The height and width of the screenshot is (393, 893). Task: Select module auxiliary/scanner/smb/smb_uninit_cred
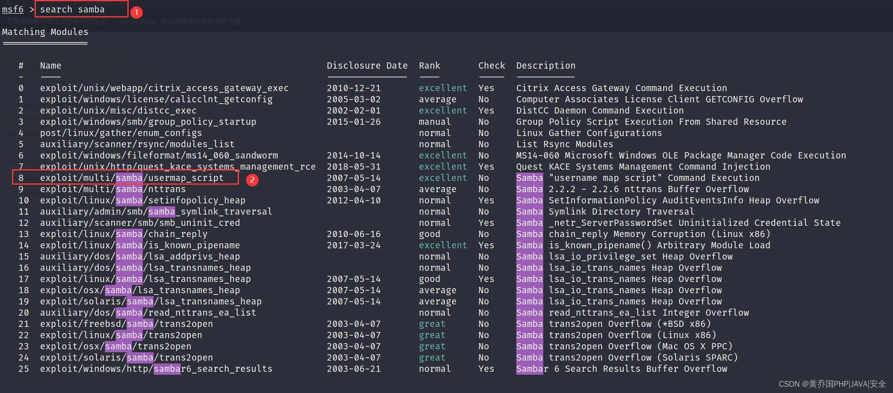click(x=140, y=223)
